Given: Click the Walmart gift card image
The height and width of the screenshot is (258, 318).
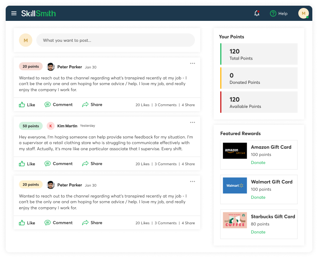Looking at the screenshot, I should (235, 186).
